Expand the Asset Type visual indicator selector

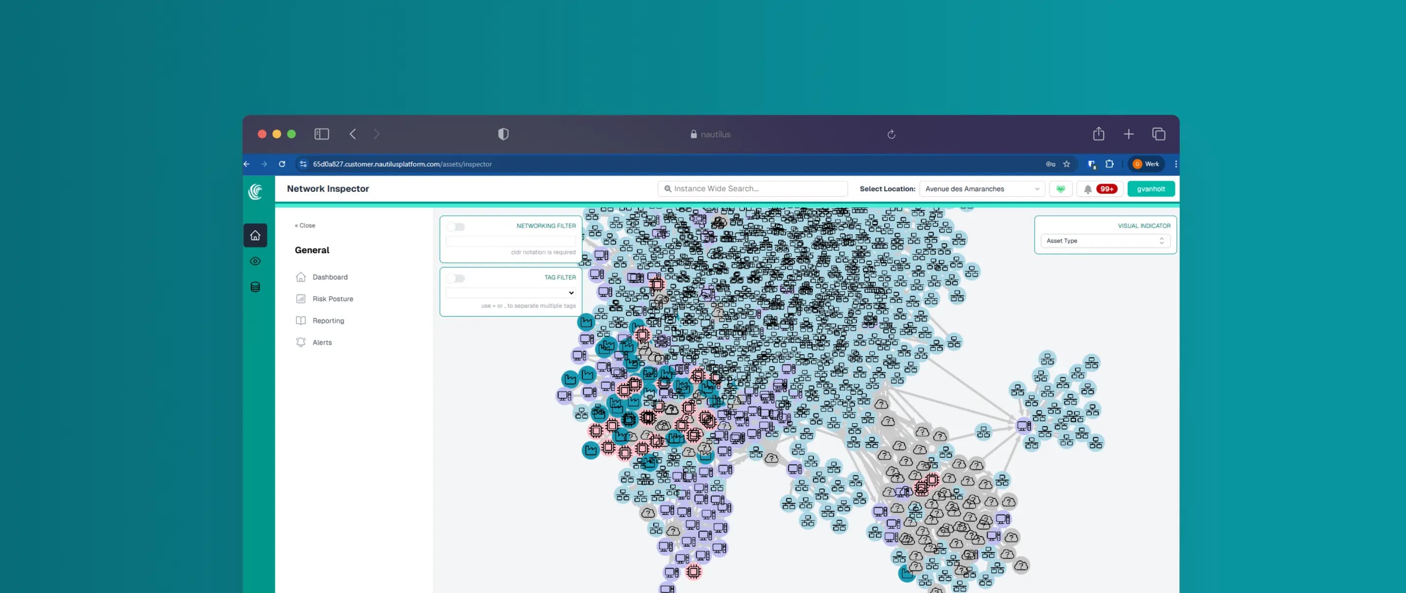pos(1105,241)
